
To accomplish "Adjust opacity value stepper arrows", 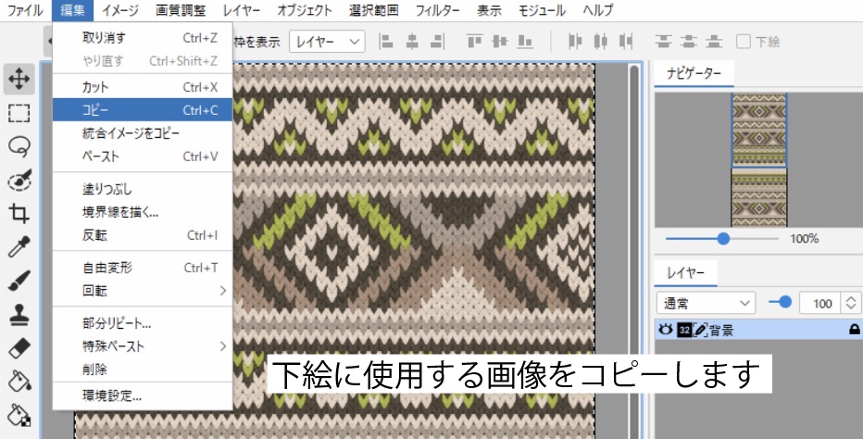I will 851,303.
